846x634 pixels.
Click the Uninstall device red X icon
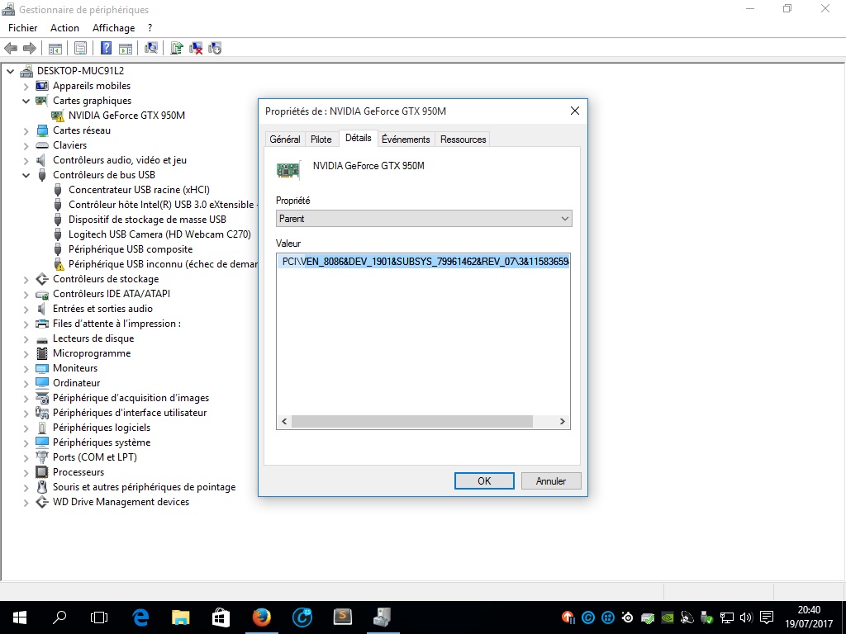[x=196, y=49]
